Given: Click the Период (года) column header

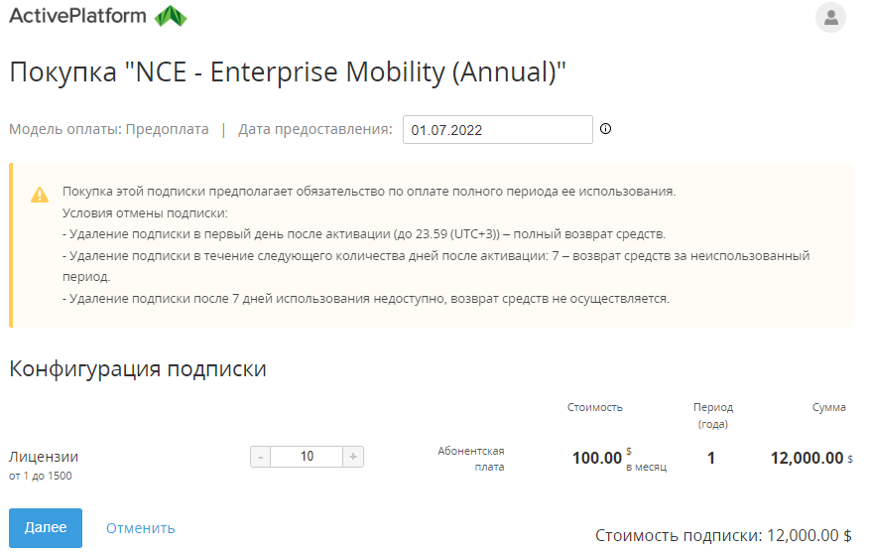Looking at the screenshot, I should [x=712, y=415].
